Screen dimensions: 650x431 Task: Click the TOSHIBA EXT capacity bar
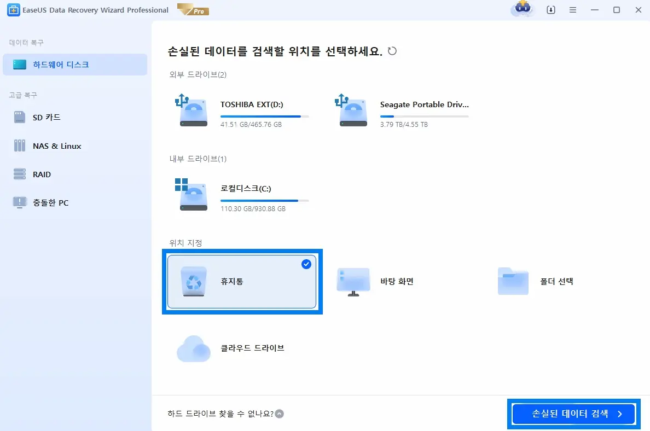pyautogui.click(x=260, y=116)
